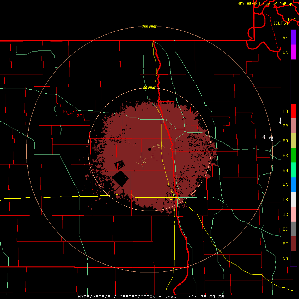Click the RF purple legend swatch

click(x=293, y=37)
